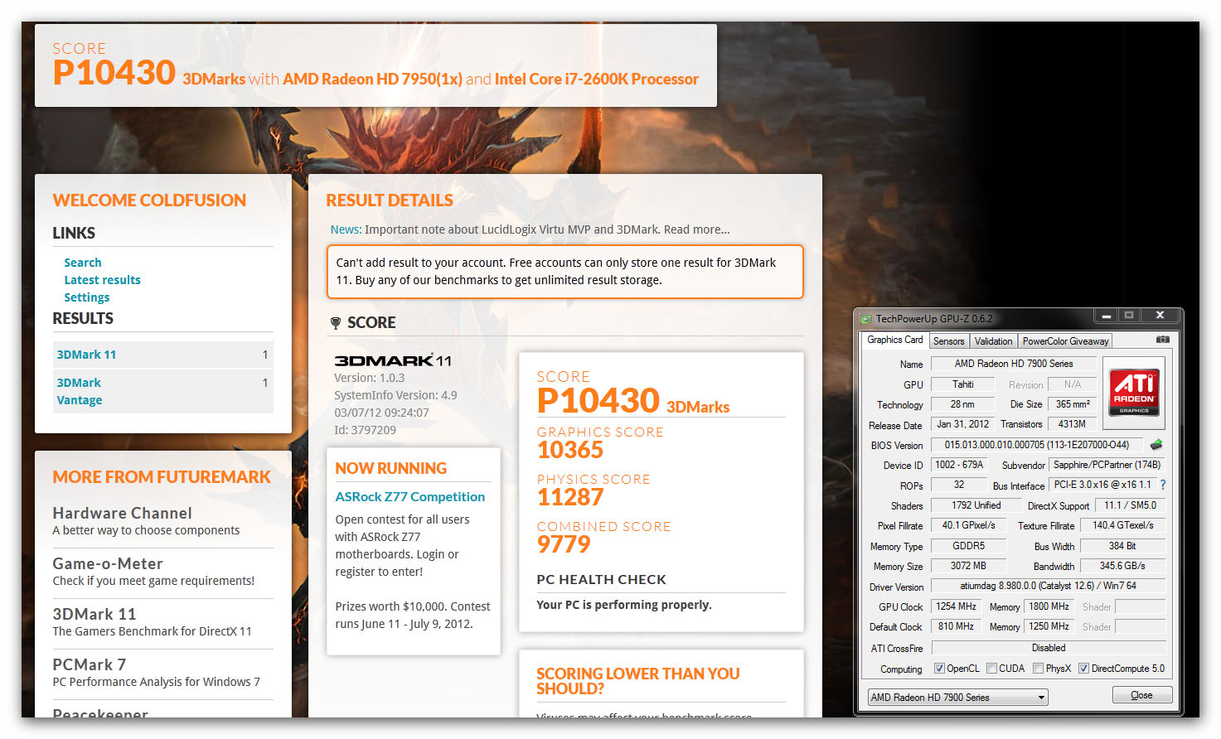
Task: Click the Bandwidth 345.6 GB/s value
Action: [1122, 566]
